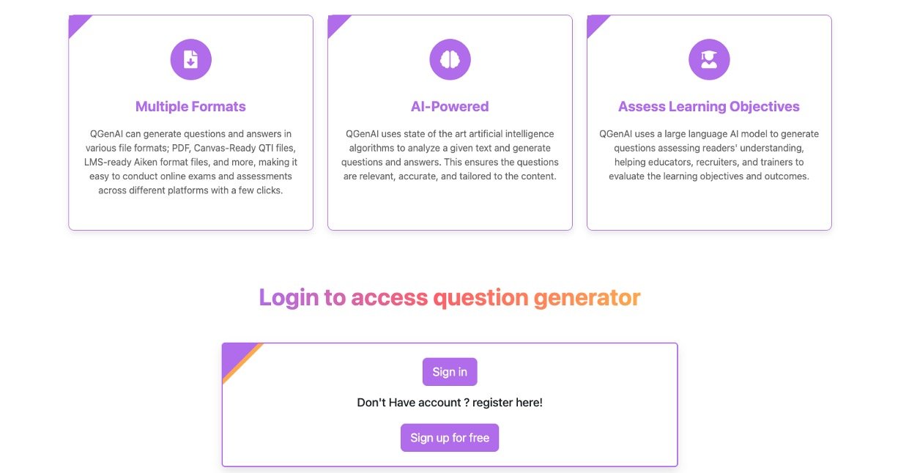Screen dimensions: 898x473
Task: Click the AI-Powered heading
Action: (x=450, y=107)
